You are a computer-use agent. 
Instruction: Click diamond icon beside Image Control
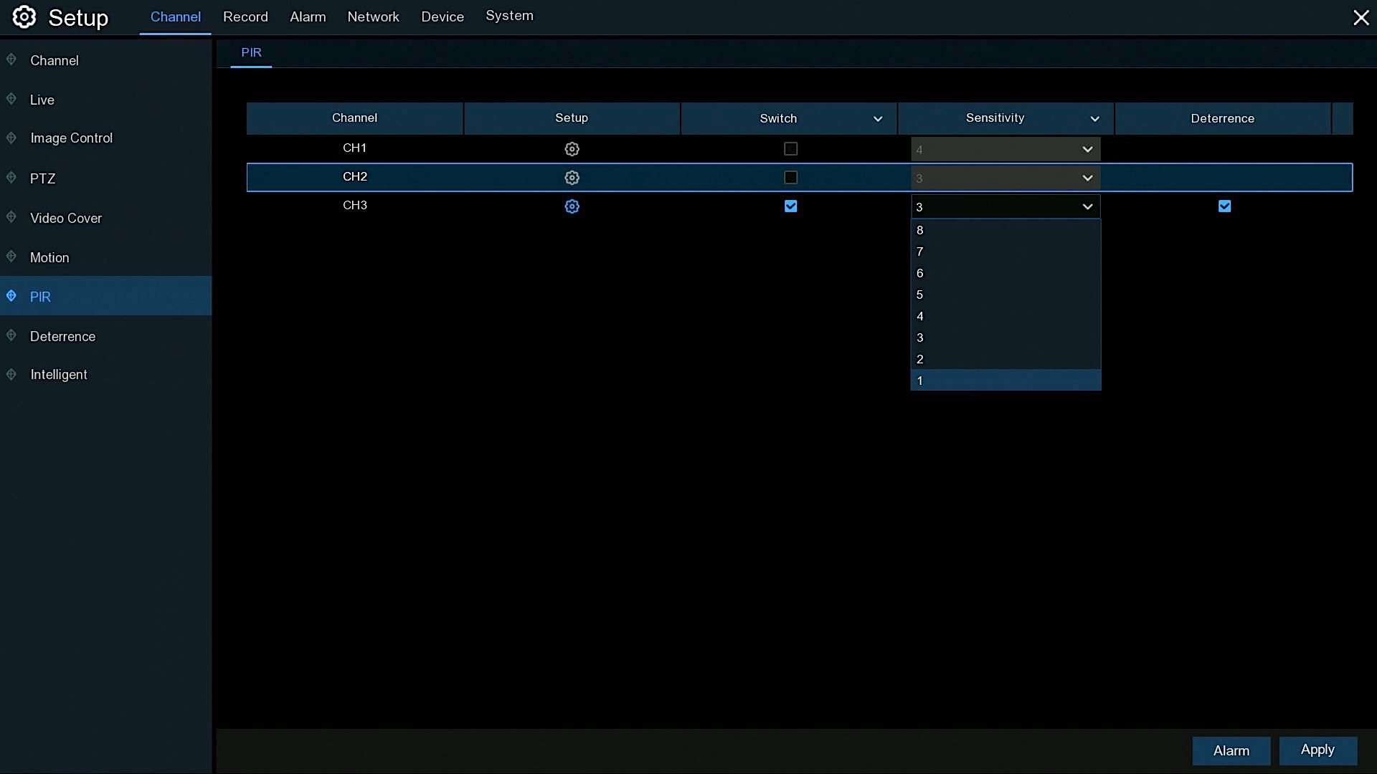click(x=11, y=138)
